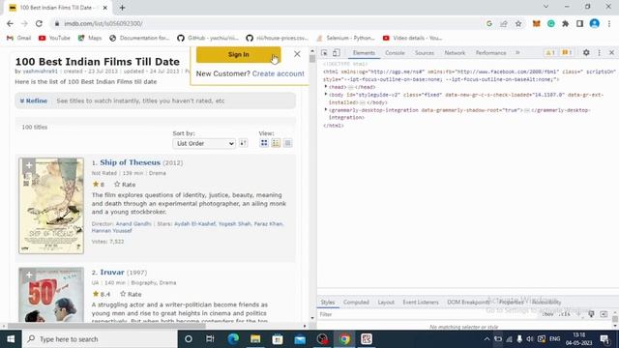Open the Iruvar title link
Screen dimensions: 619x348
pos(112,273)
